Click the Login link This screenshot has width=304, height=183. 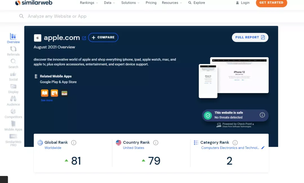point(243,3)
